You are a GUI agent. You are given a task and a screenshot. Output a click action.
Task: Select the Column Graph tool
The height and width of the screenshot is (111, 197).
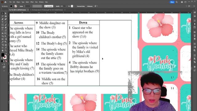pyautogui.click(x=6, y=45)
